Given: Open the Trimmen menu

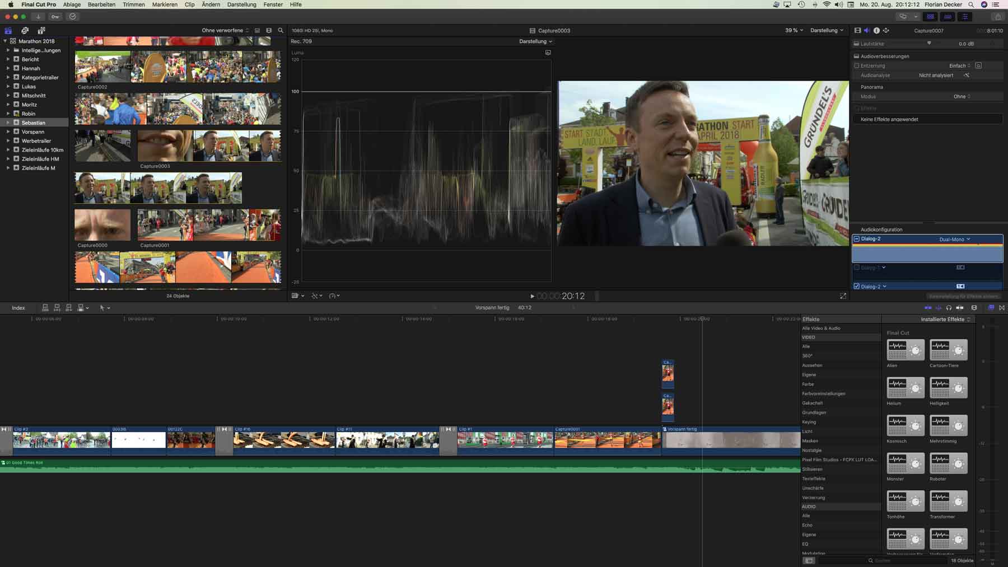Looking at the screenshot, I should (x=134, y=4).
